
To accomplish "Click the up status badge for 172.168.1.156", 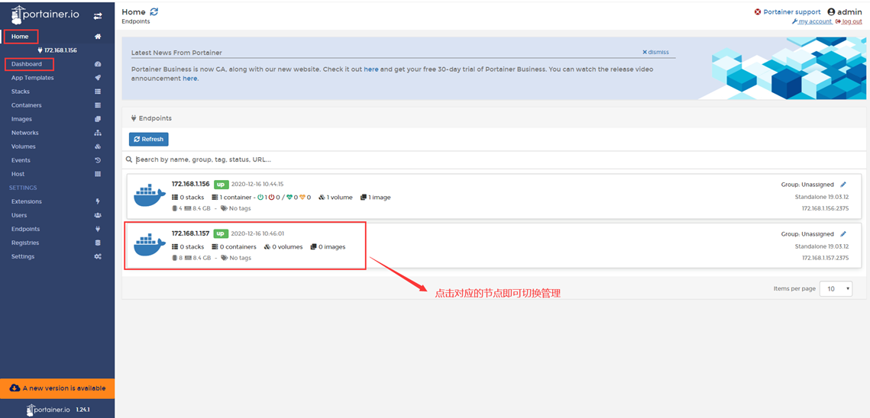I will pyautogui.click(x=221, y=184).
